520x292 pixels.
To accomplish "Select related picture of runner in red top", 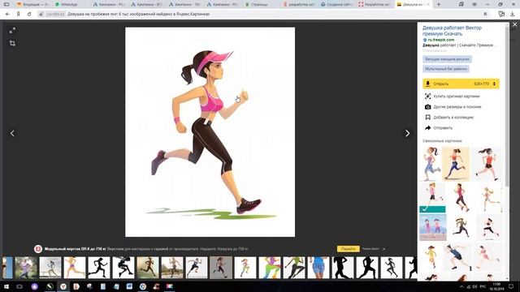I will click(x=487, y=164).
